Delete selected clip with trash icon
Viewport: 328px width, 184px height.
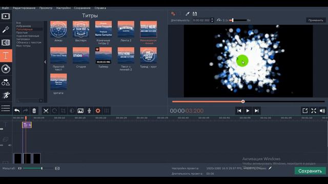pyautogui.click(x=34, y=111)
